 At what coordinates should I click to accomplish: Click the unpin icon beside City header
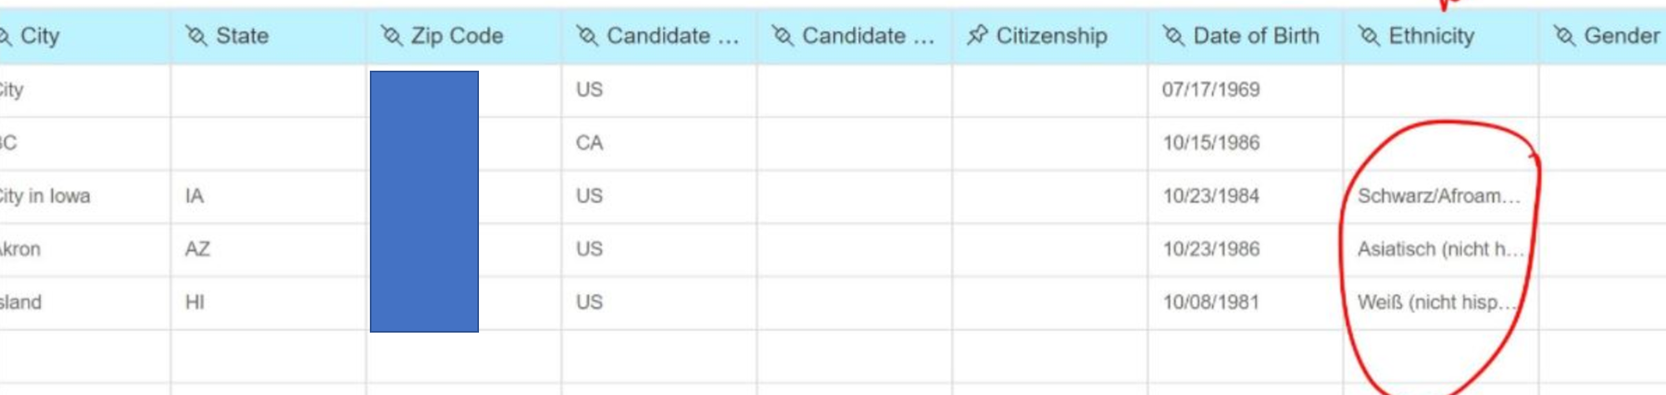tap(4, 36)
